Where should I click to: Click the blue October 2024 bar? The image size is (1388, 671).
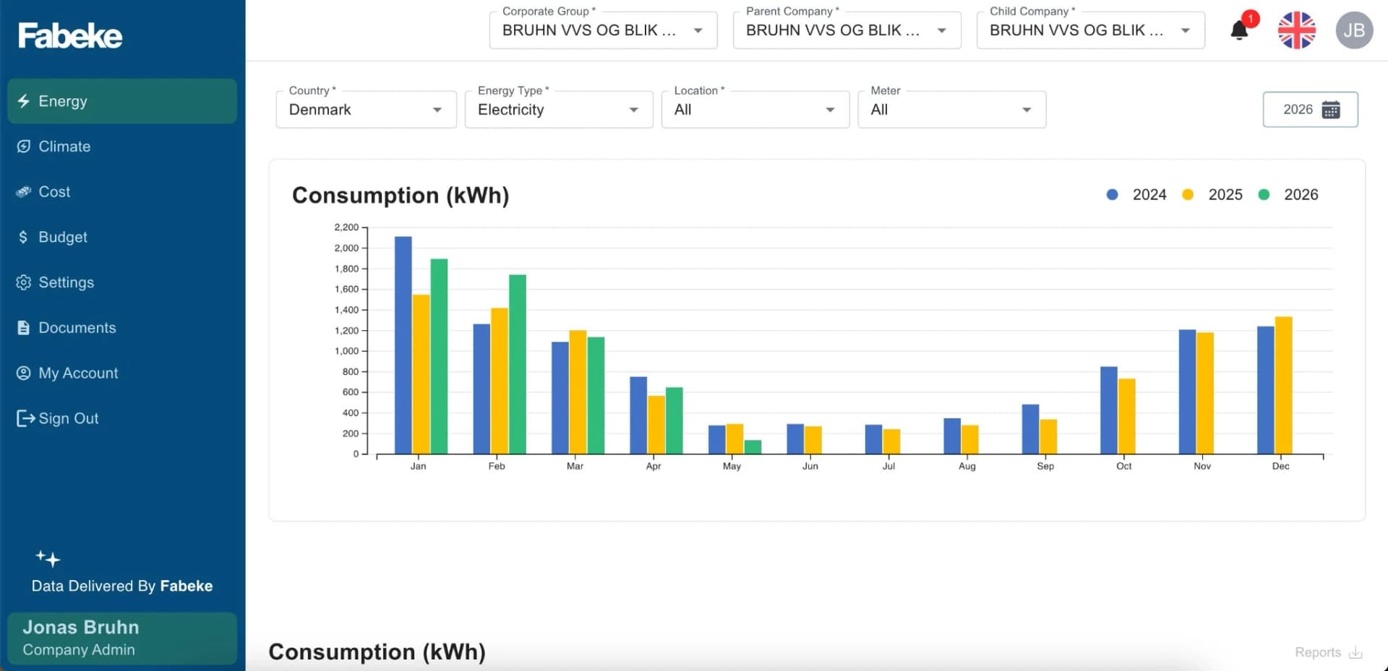pyautogui.click(x=1109, y=410)
